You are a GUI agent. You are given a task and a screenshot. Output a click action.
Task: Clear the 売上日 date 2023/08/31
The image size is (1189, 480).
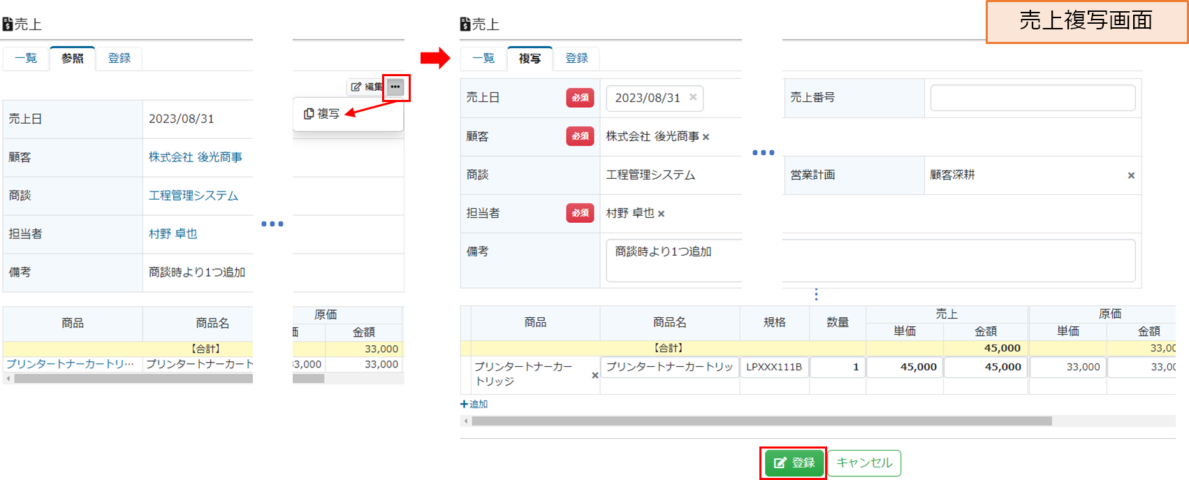click(x=693, y=97)
